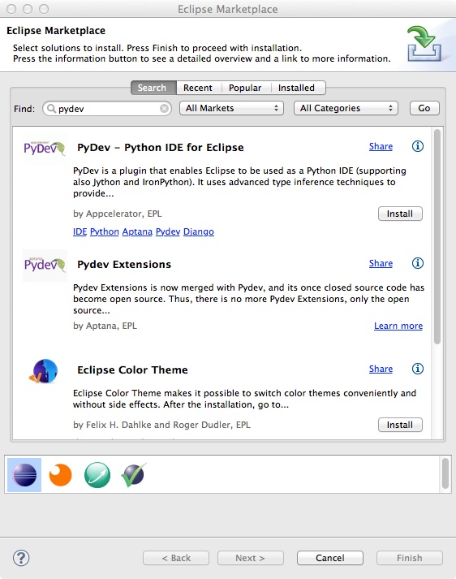Switch to the Installed tab

pos(297,88)
